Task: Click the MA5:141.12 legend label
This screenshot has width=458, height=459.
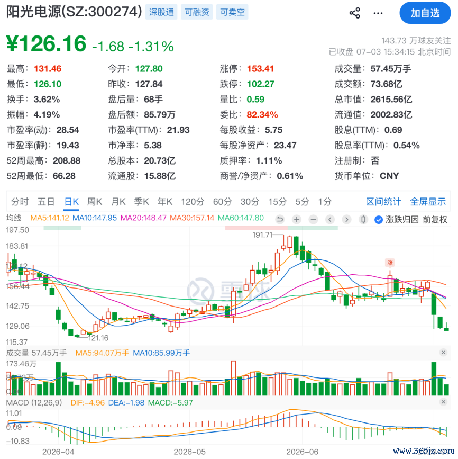Action: pos(50,218)
